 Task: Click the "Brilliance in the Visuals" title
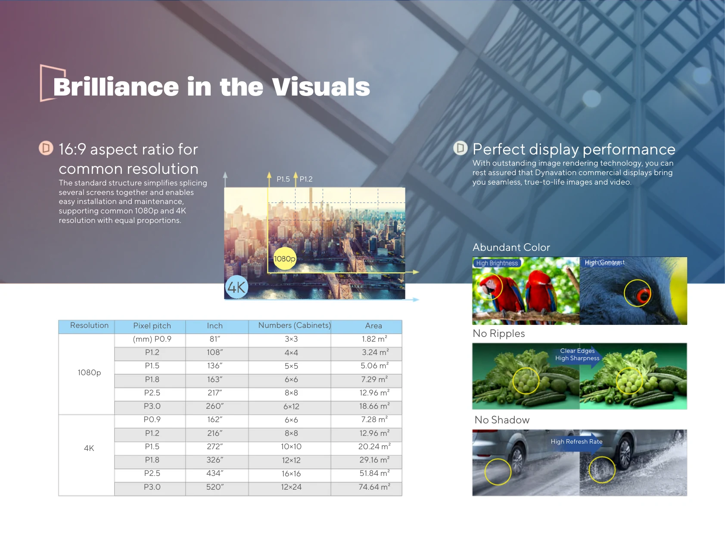[212, 87]
